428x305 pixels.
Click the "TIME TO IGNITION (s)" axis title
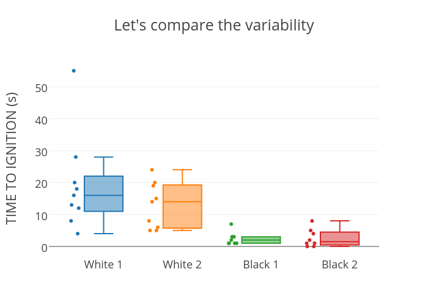coord(12,158)
